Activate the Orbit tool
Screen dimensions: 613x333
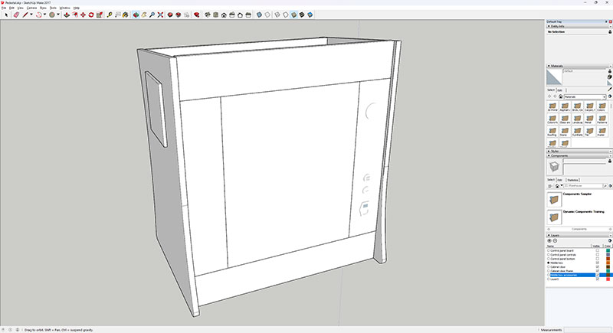(136, 15)
